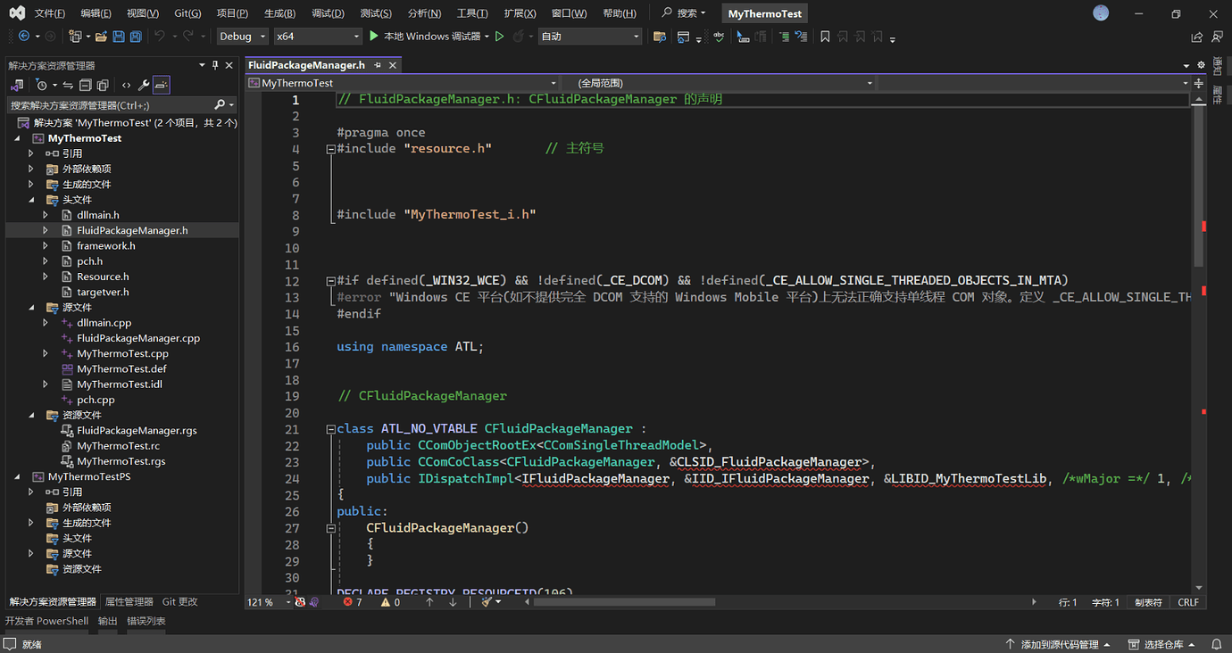Click Collapse All icon in Solution Explorer

click(86, 85)
